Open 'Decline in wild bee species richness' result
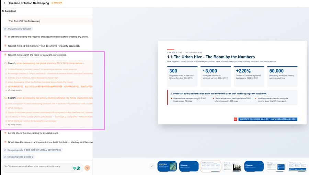The image size is (309, 175). 50,113
